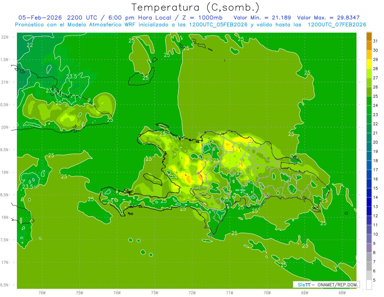Click the teal colorbar swatch between 18 and 19
Viewport: 384px width, 297px height.
pos(369,156)
